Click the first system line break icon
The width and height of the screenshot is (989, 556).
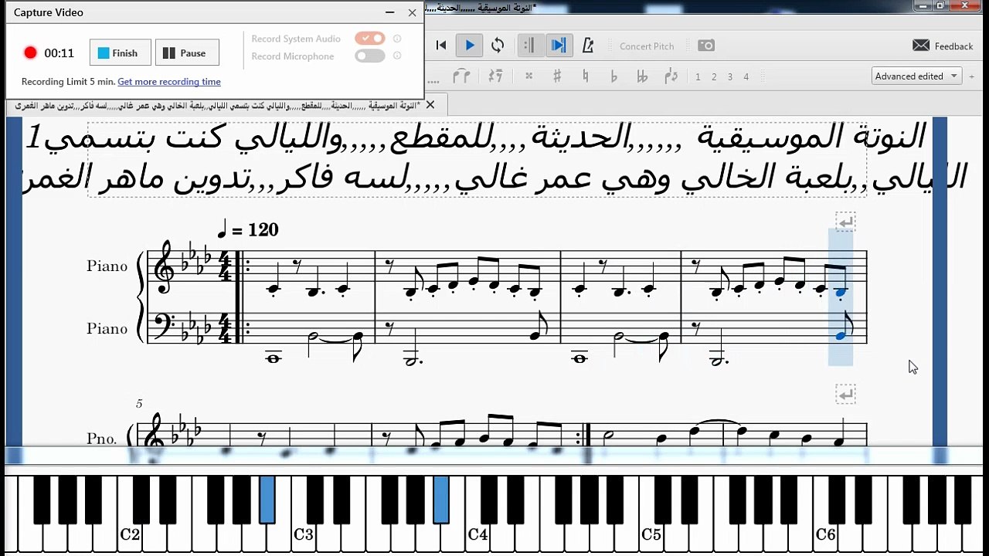point(845,222)
